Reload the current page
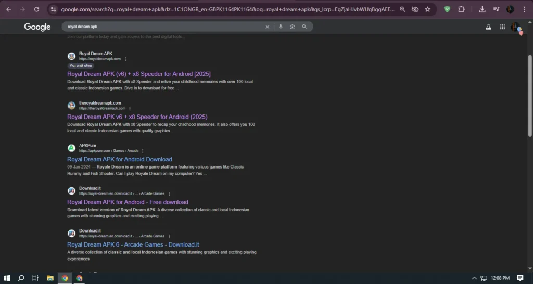Viewport: 533px width, 284px height. coord(37,9)
